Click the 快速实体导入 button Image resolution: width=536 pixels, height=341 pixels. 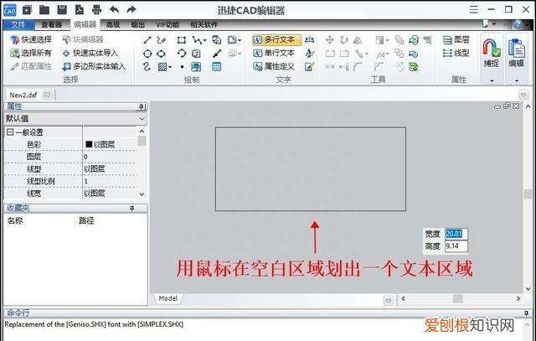click(90, 54)
